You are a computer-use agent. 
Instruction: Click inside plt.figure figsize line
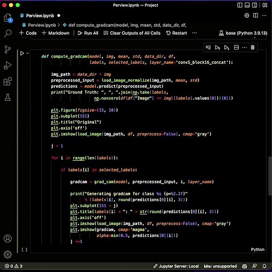click(84, 110)
